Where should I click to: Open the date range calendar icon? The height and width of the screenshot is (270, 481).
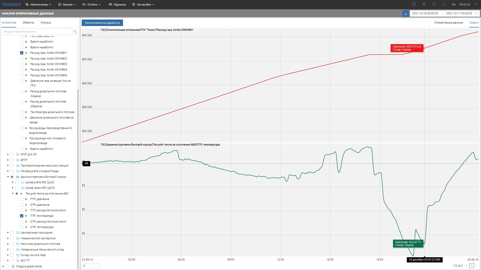click(x=476, y=13)
